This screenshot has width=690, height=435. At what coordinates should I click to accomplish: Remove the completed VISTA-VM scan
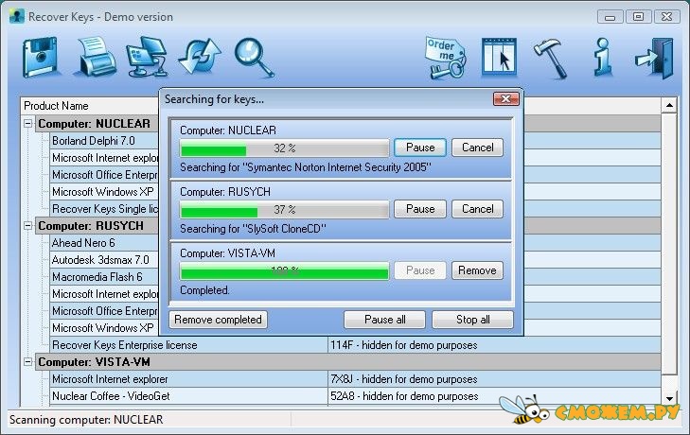(477, 270)
